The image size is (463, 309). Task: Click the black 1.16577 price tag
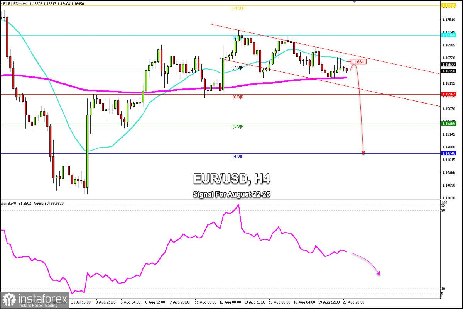pos(448,65)
